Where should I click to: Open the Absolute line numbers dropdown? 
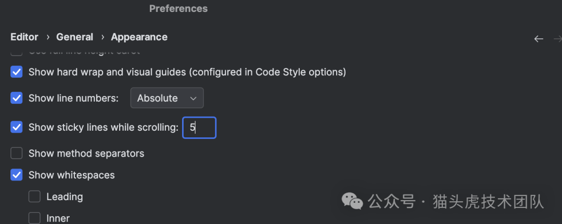167,98
